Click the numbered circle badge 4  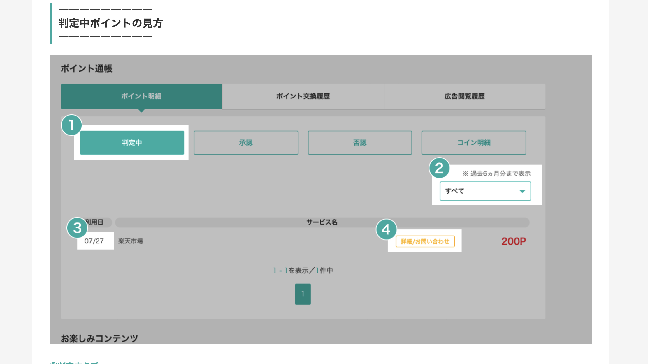[x=386, y=229]
